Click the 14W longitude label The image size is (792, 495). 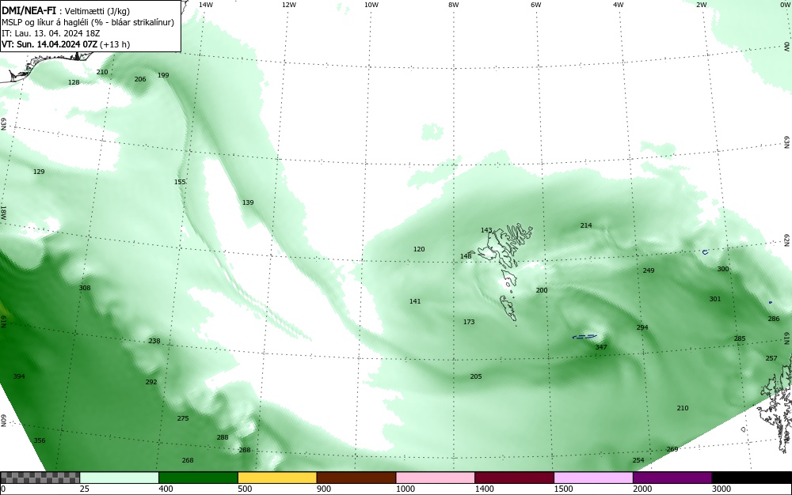coord(206,5)
